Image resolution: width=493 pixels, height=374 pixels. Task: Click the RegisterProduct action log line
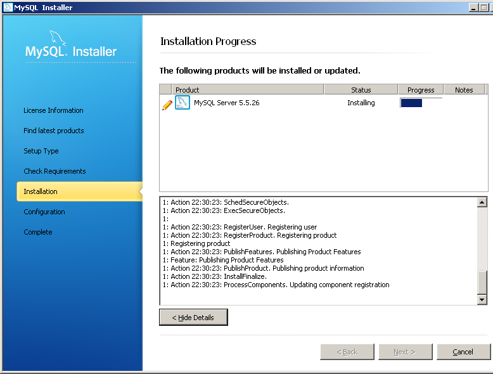click(250, 235)
